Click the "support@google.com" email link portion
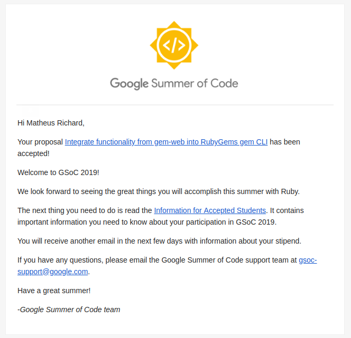The width and height of the screenshot is (351, 338). click(x=53, y=272)
